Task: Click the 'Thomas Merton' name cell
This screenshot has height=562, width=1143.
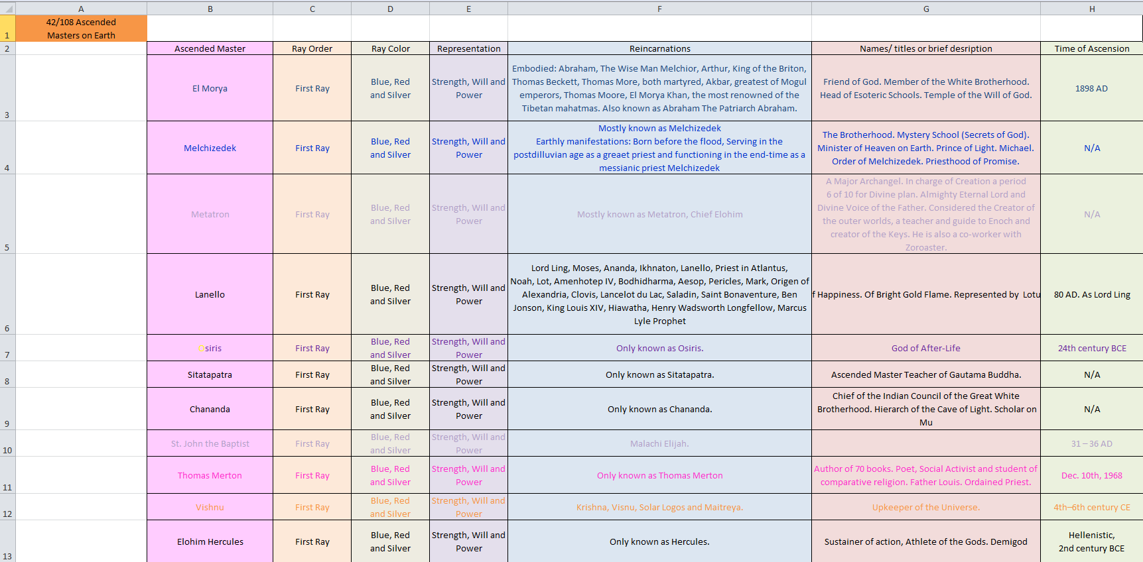Action: 210,475
